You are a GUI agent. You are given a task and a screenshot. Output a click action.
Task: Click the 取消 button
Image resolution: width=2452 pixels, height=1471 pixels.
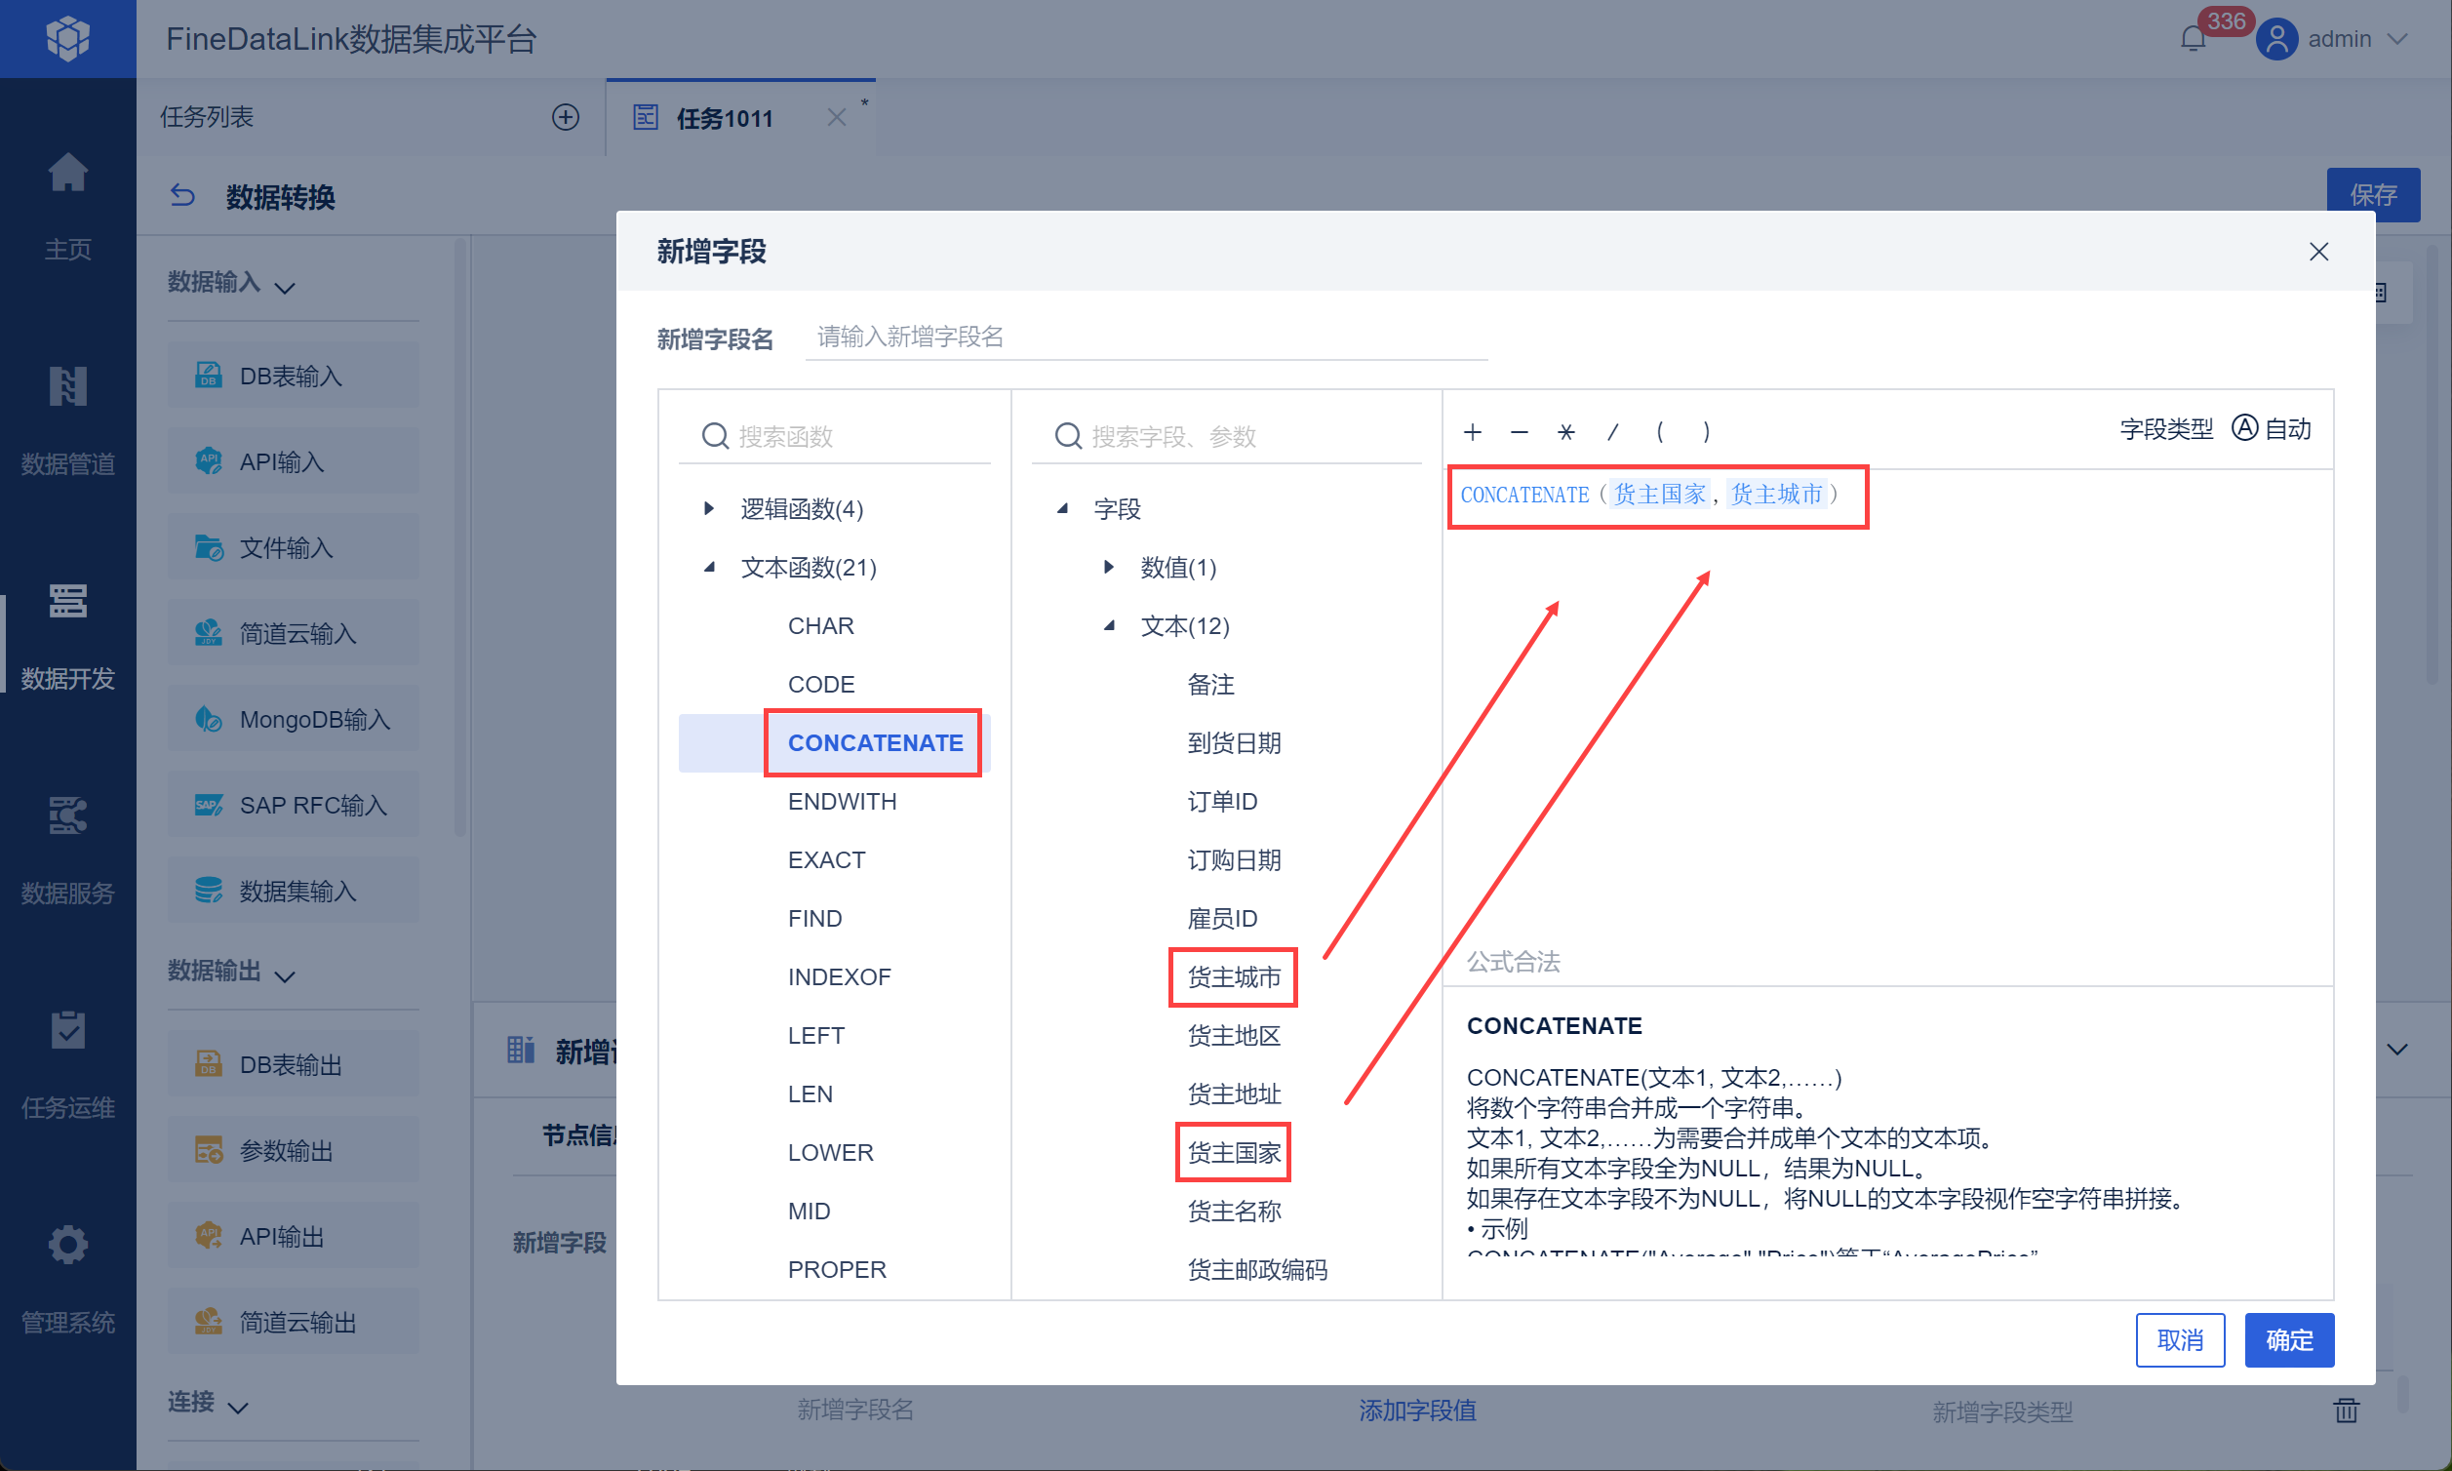click(x=2180, y=1340)
